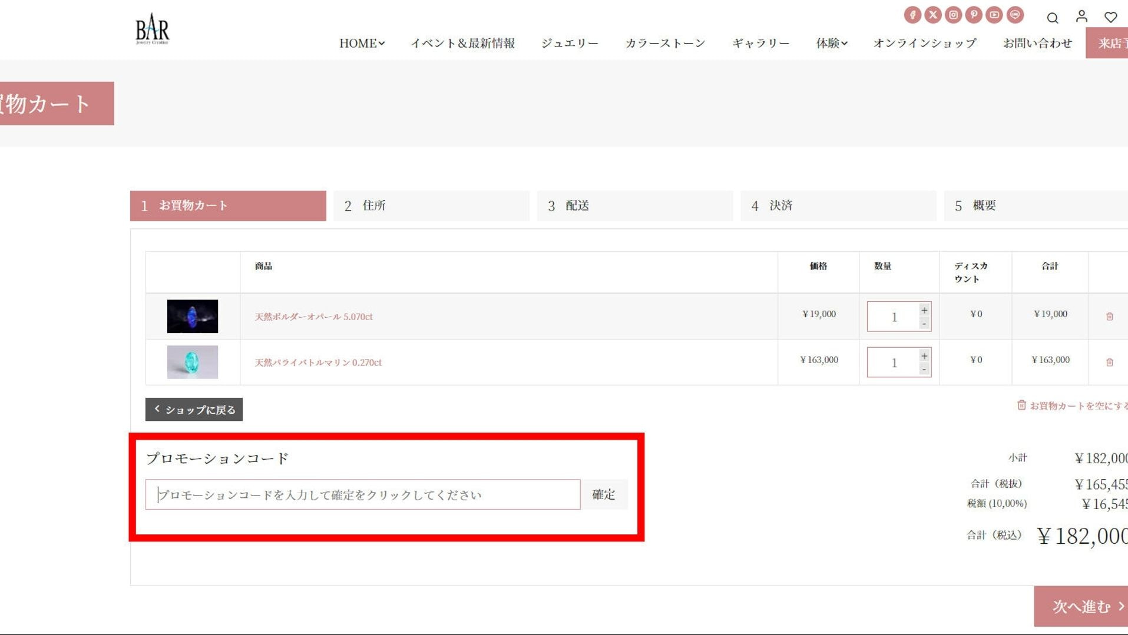Open the 天然パライバトルマリン 0.270ct product link
The height and width of the screenshot is (635, 1128).
point(318,363)
